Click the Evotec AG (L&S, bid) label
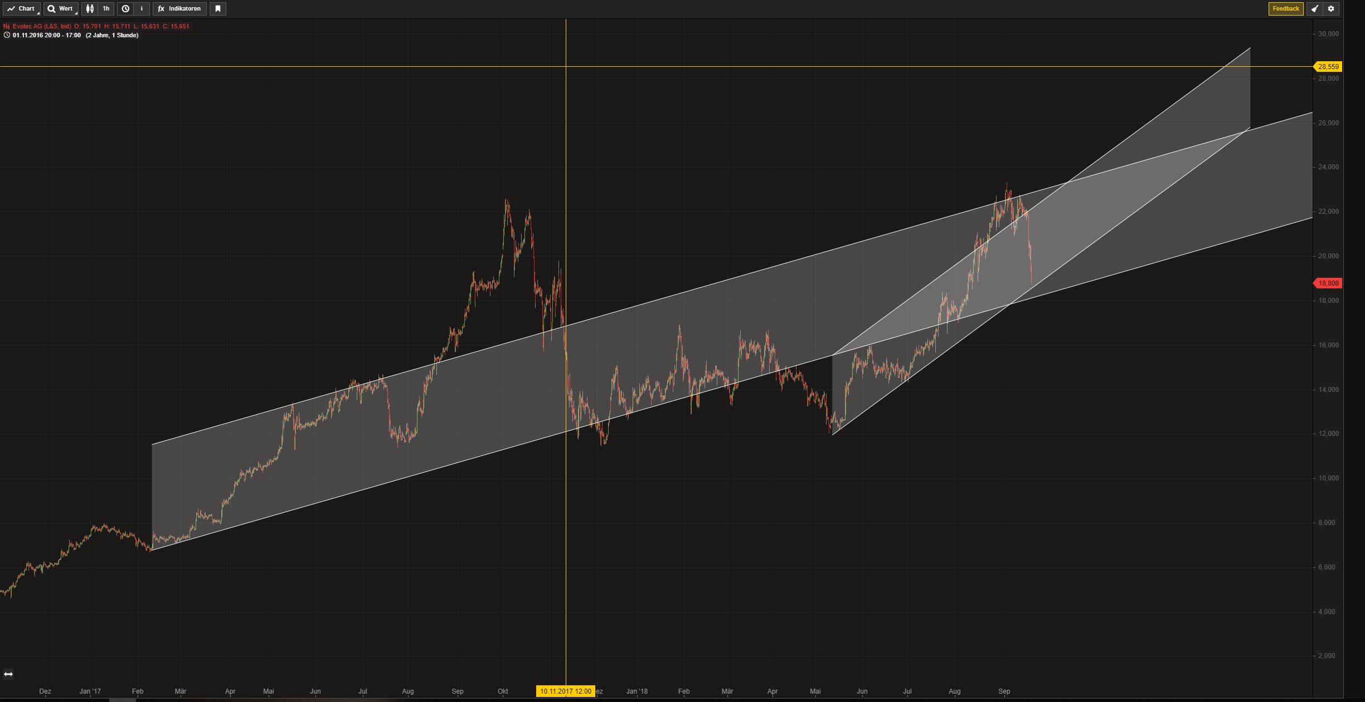The width and height of the screenshot is (1365, 702). [x=42, y=26]
